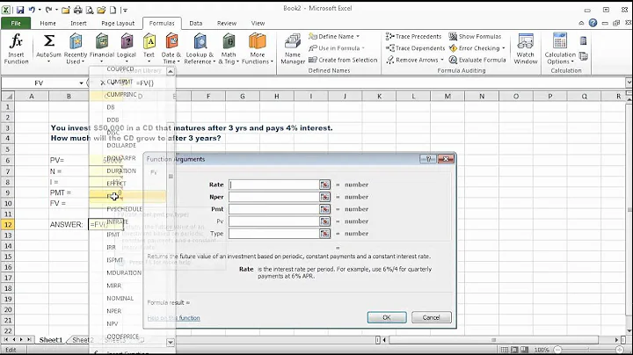Viewport: 633px width, 355px height.
Task: Click the Type input field
Action: [274, 233]
